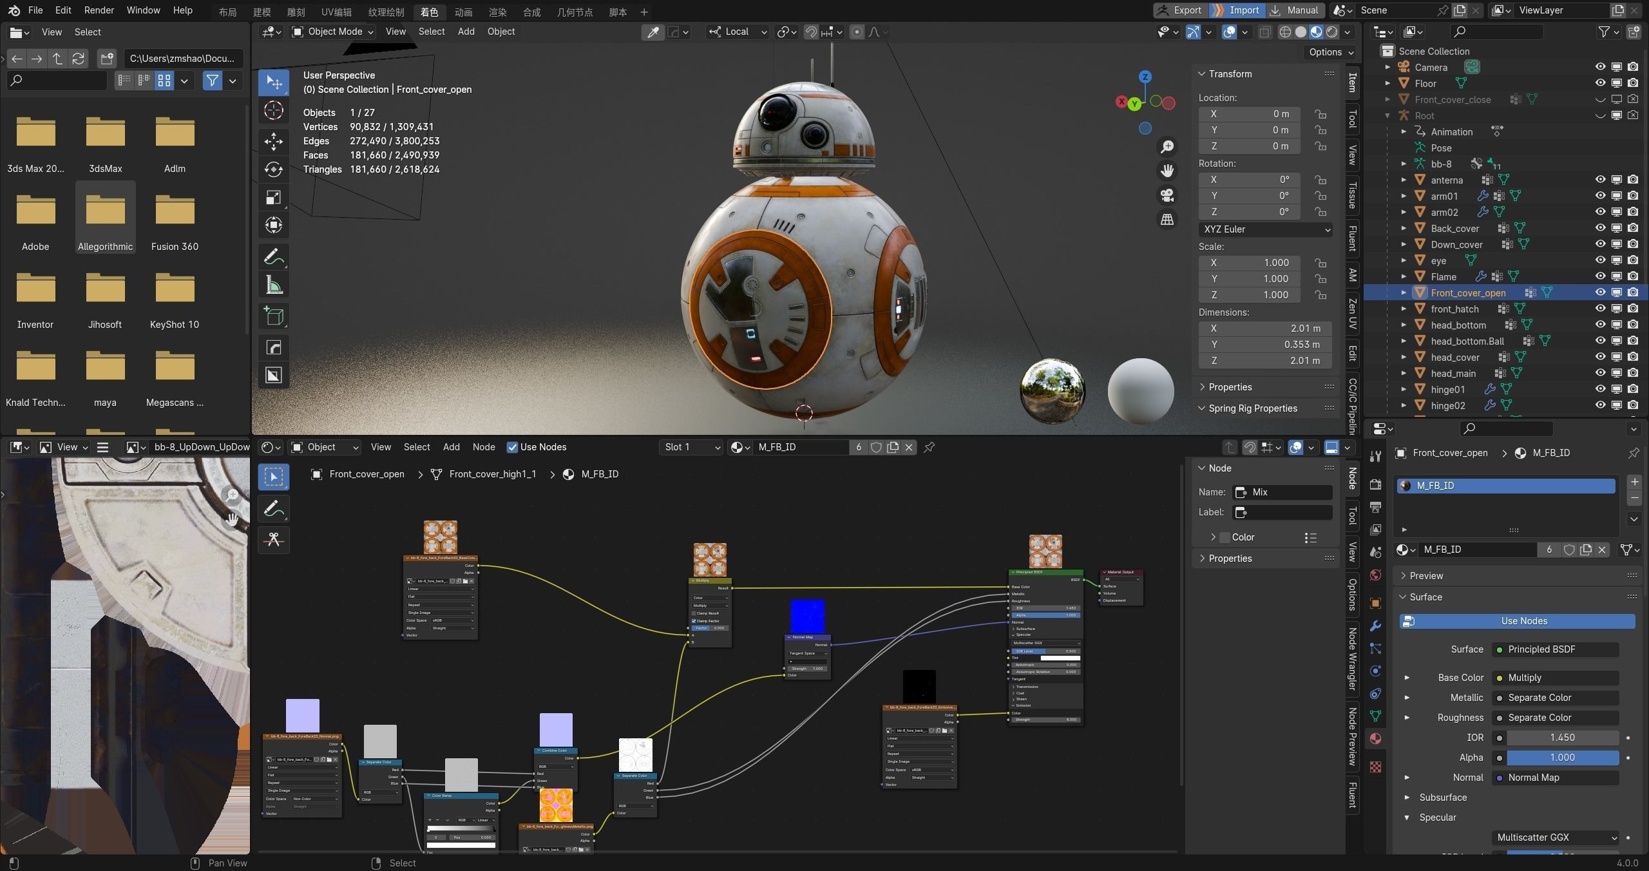Open the Render menu

tap(99, 10)
